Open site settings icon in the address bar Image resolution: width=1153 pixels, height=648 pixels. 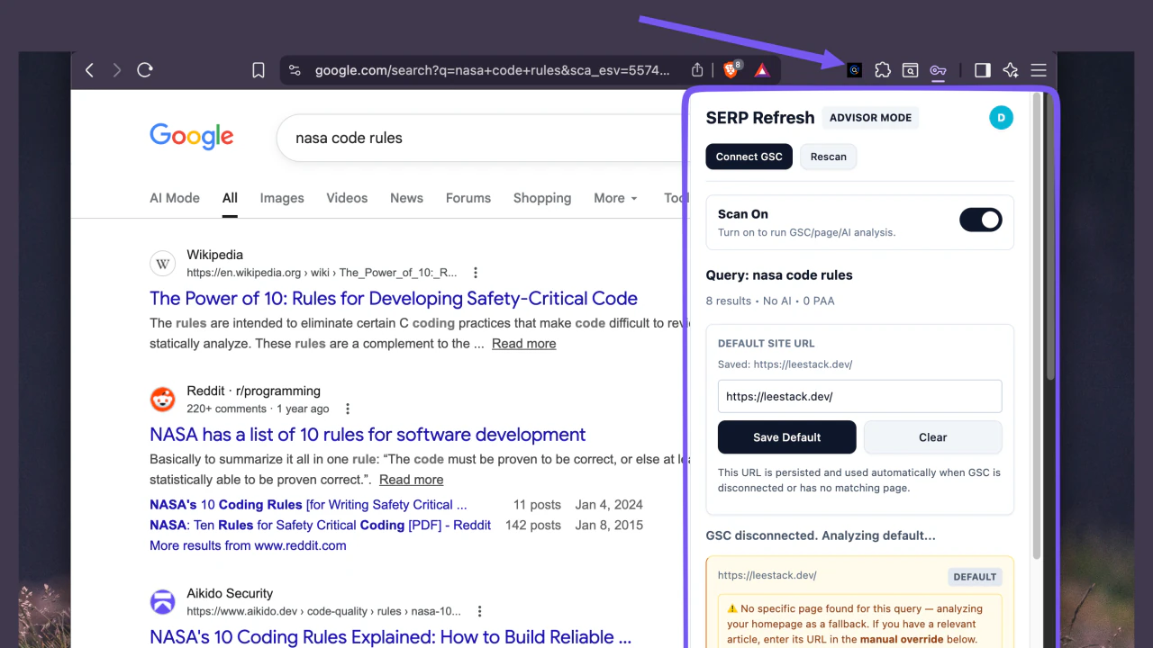coord(295,70)
